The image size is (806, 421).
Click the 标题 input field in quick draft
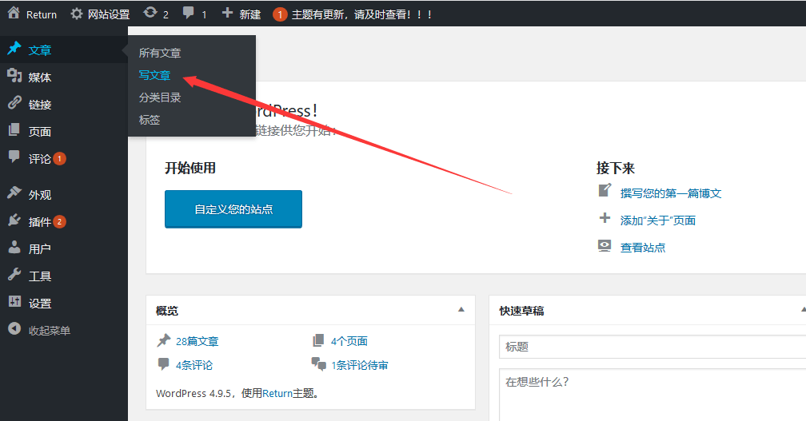652,347
